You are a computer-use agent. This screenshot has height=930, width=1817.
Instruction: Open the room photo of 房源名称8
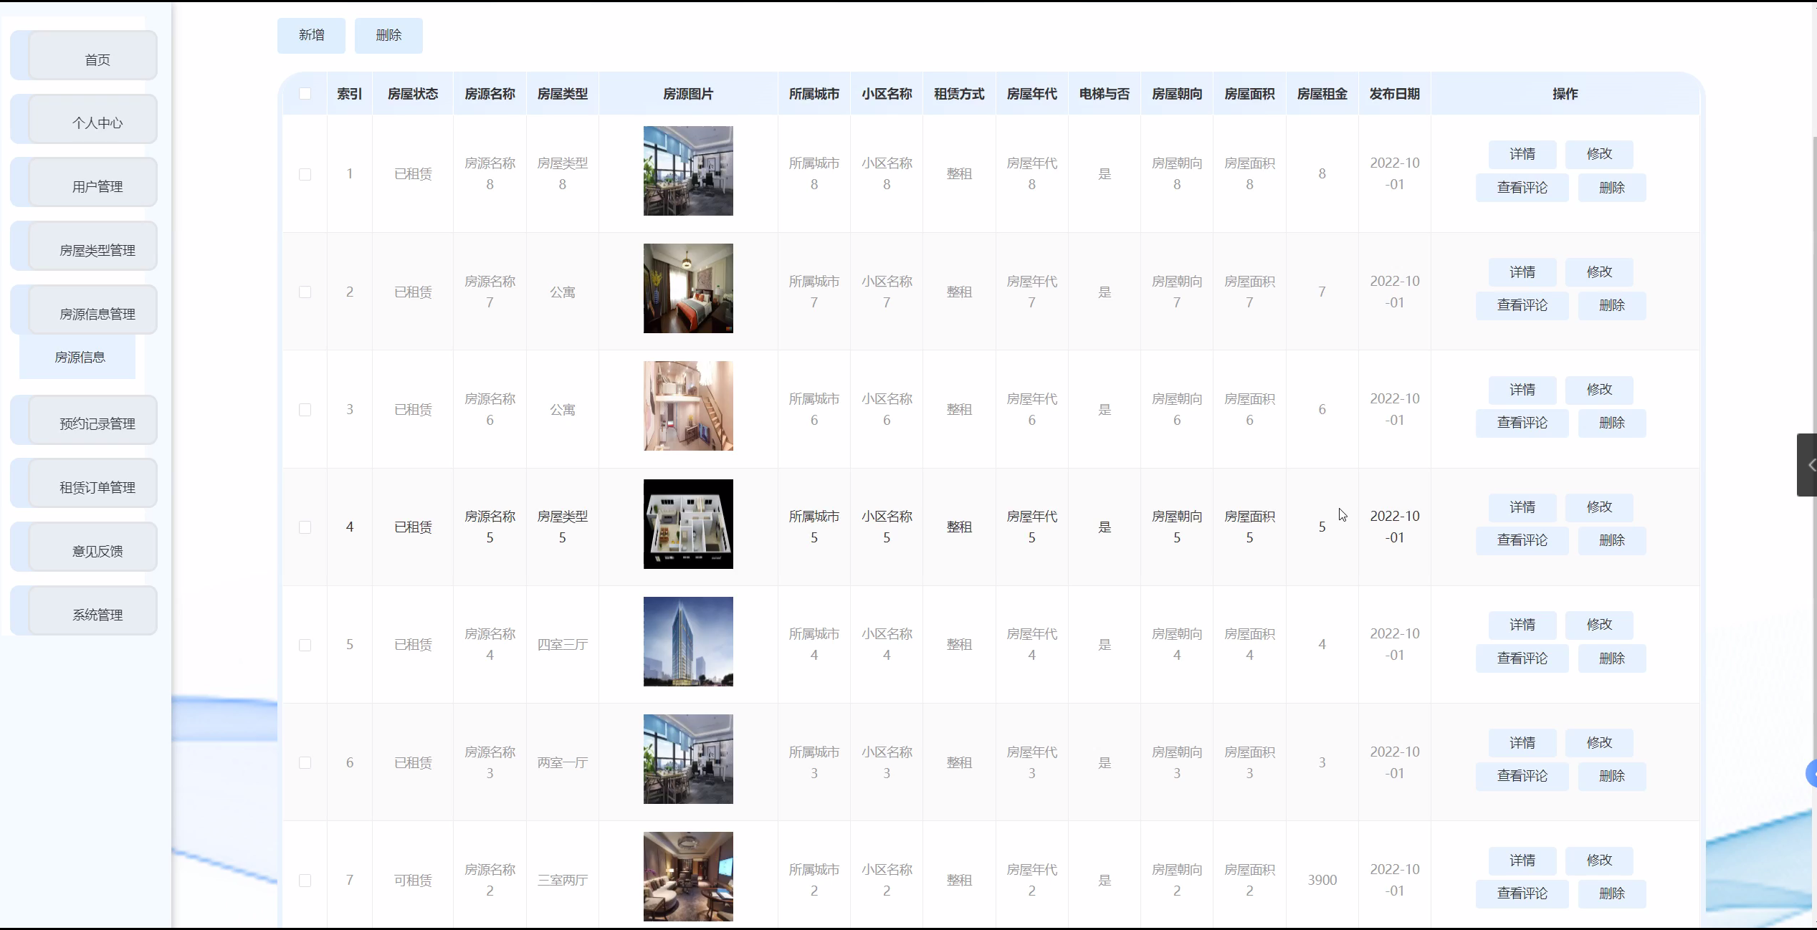(x=688, y=171)
